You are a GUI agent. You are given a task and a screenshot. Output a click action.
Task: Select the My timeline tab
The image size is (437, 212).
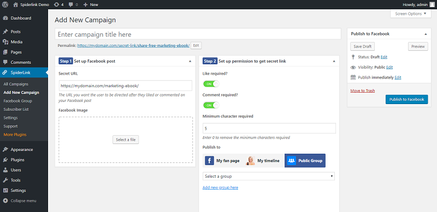click(x=263, y=161)
